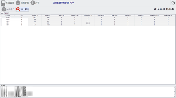Click the log panel scrollbar down arrow
The width and height of the screenshot is (176, 98).
pos(175,97)
